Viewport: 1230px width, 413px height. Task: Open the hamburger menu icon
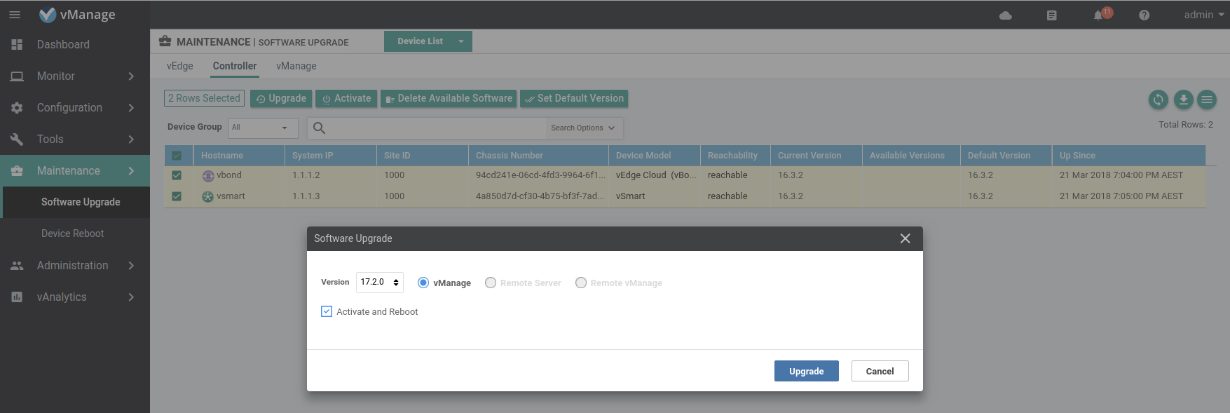pyautogui.click(x=15, y=15)
